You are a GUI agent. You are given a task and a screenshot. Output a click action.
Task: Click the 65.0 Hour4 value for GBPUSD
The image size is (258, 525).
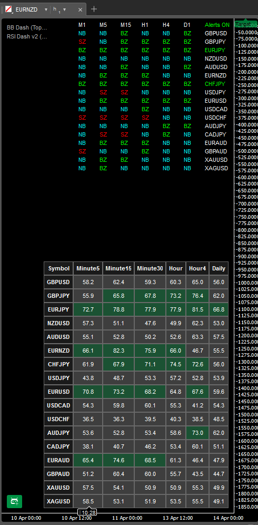197,282
